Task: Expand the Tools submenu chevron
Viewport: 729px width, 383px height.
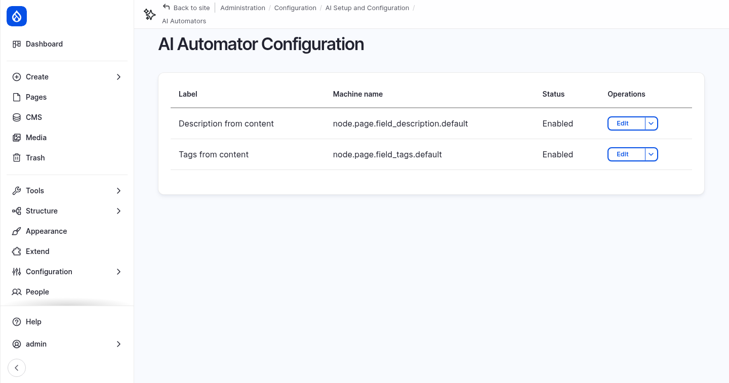Action: (x=118, y=191)
